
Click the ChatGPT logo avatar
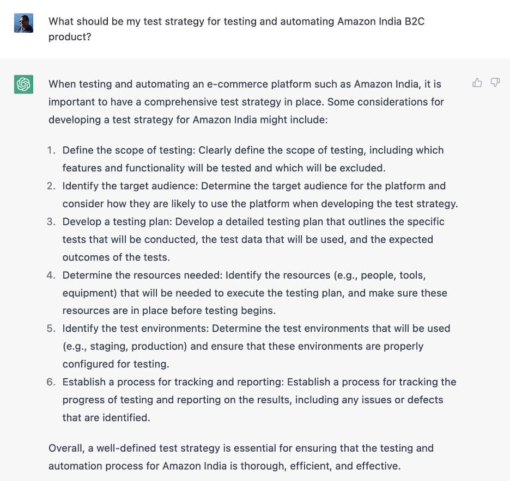23,84
